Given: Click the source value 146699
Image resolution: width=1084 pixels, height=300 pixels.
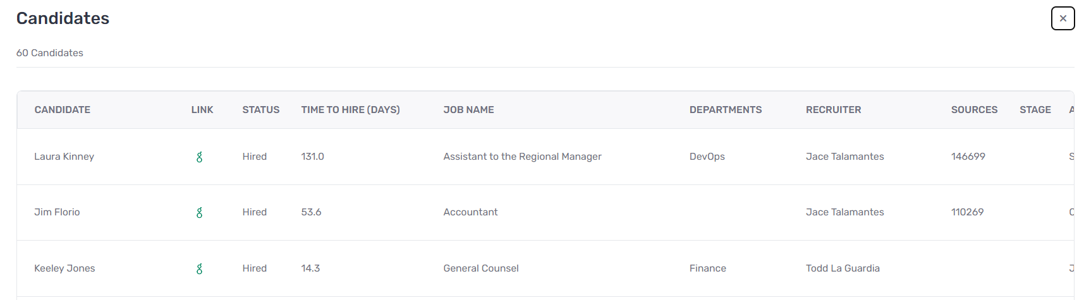Looking at the screenshot, I should [x=968, y=157].
